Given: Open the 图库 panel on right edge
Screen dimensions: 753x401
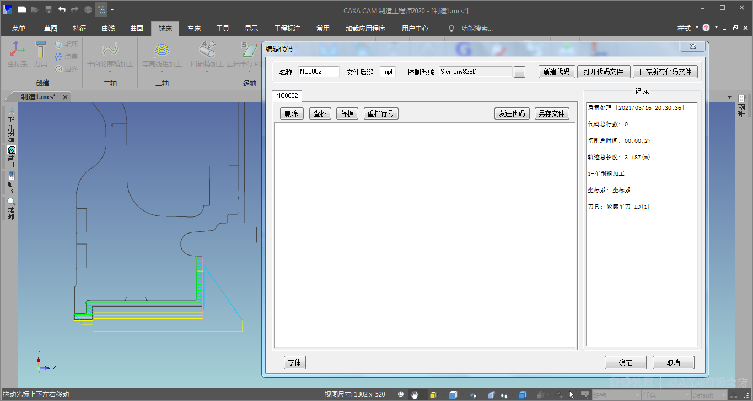Looking at the screenshot, I should point(741,106).
